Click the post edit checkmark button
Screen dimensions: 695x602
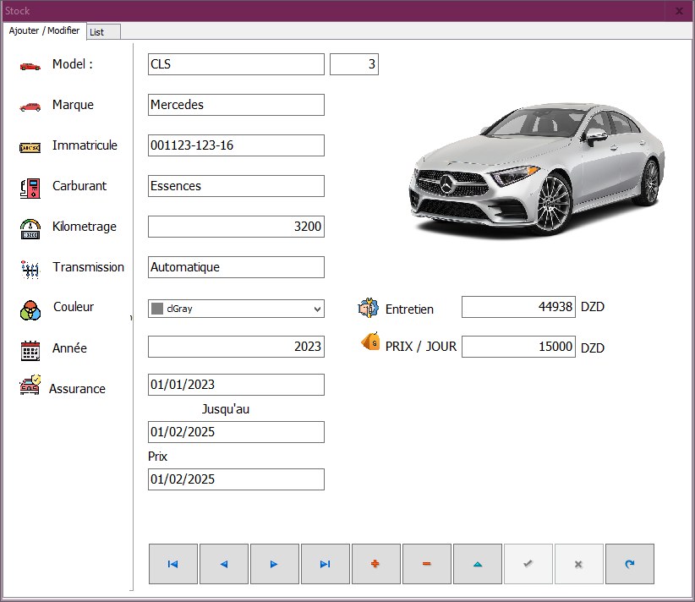pos(528,564)
